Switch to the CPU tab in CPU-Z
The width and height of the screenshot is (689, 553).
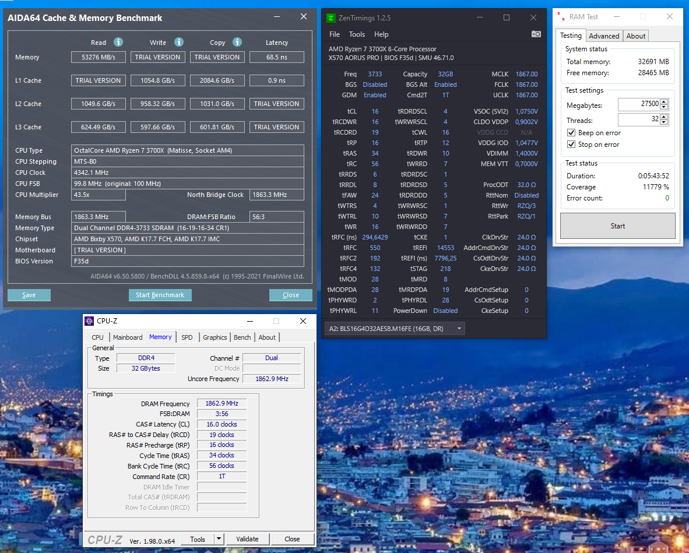(x=97, y=337)
